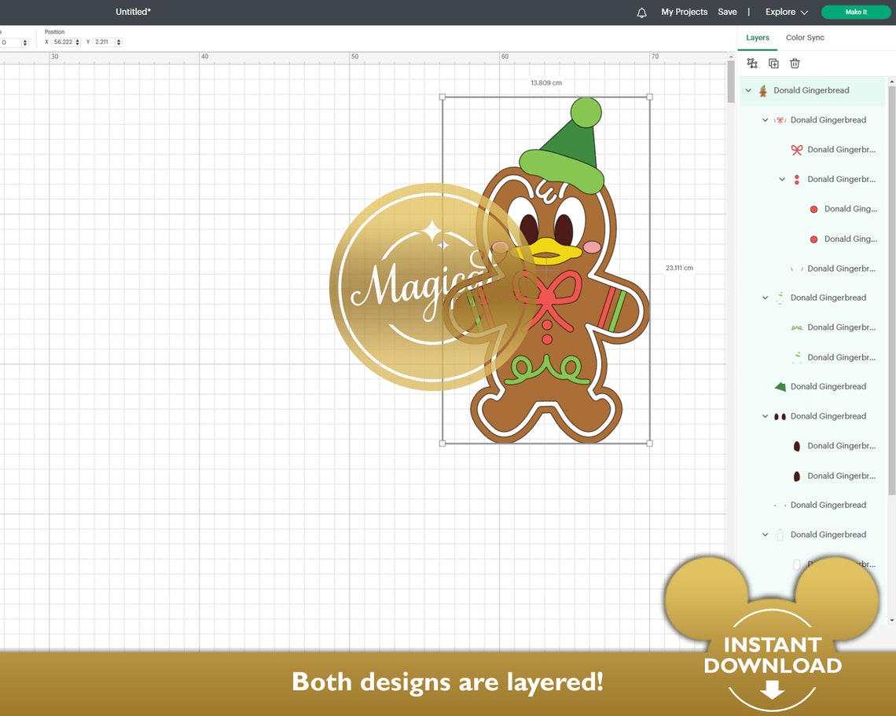Select the Layers tab
This screenshot has width=896, height=716.
tap(757, 37)
